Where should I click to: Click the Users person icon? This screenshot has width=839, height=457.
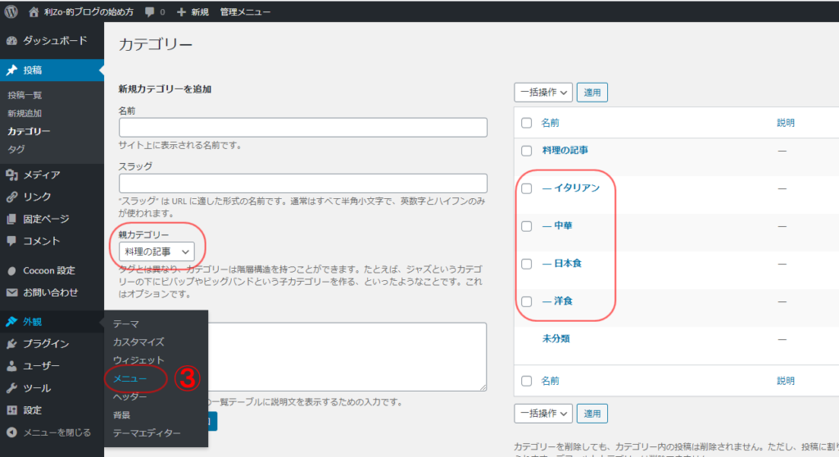coord(12,366)
